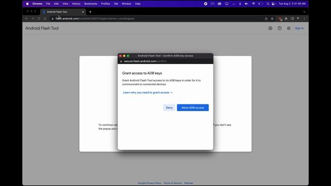This screenshot has height=186, width=331.
Task: Open the display mirroring menu bar icon
Action: (227, 4)
